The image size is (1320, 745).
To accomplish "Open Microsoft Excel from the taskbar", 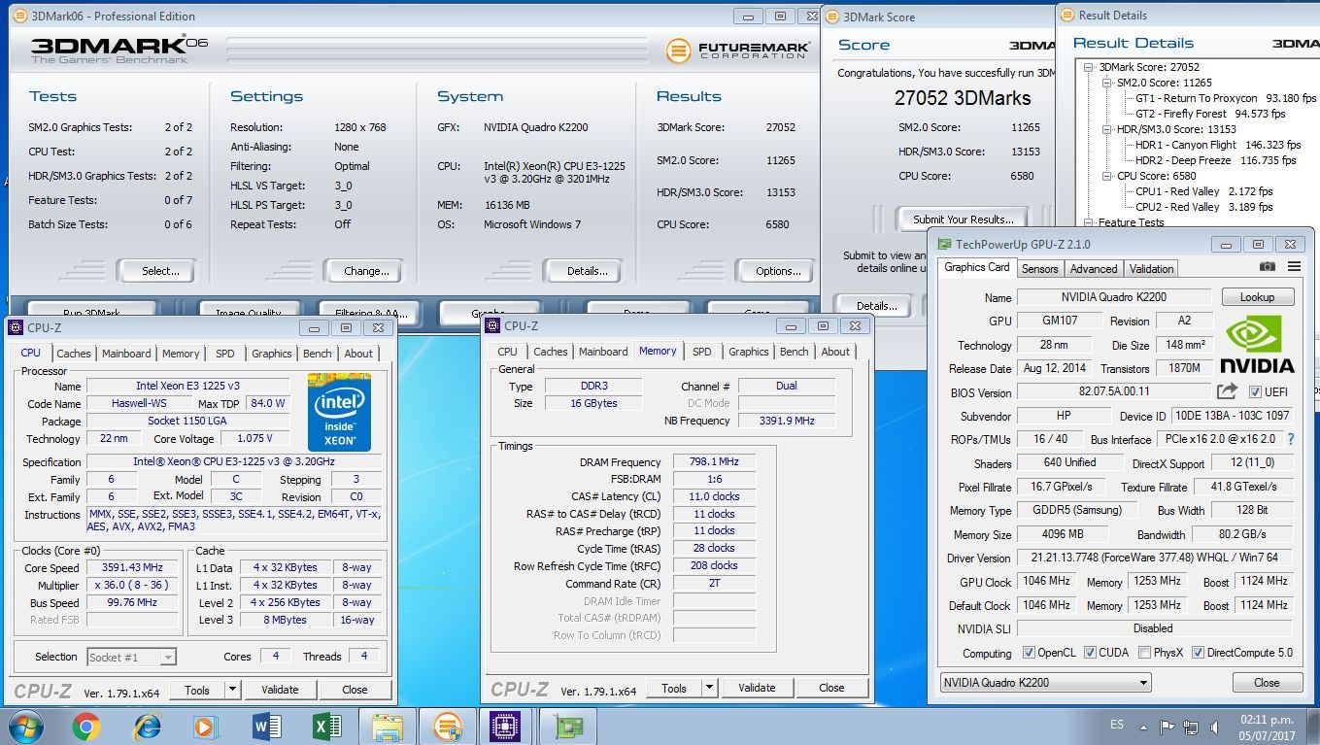I will [x=325, y=726].
